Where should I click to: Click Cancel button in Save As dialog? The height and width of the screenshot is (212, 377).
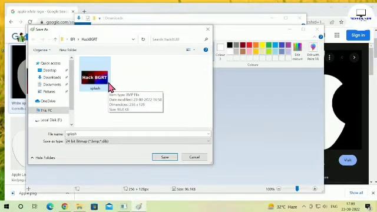pos(194,157)
